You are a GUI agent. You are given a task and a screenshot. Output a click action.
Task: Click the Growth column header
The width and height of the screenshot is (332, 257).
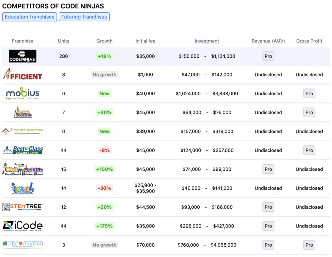(104, 41)
